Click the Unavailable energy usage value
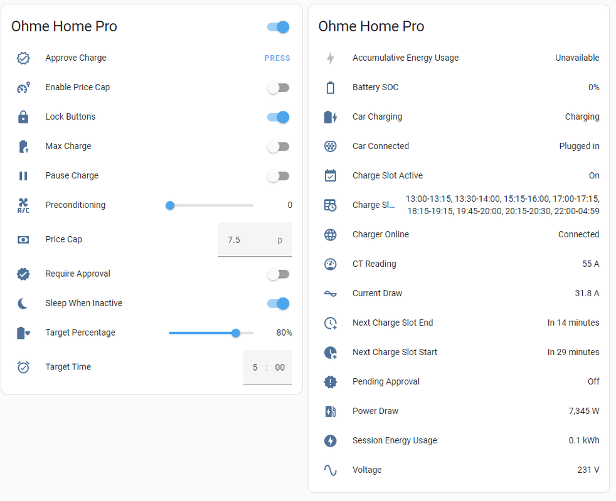 coord(577,58)
